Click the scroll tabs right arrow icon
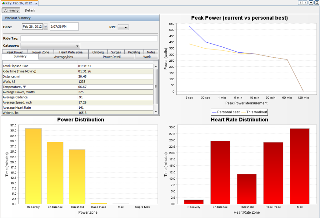The width and height of the screenshot is (320, 218). coord(305,2)
